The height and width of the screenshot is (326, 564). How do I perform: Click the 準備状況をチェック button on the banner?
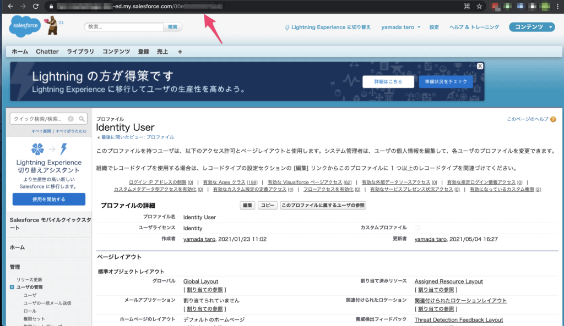445,81
